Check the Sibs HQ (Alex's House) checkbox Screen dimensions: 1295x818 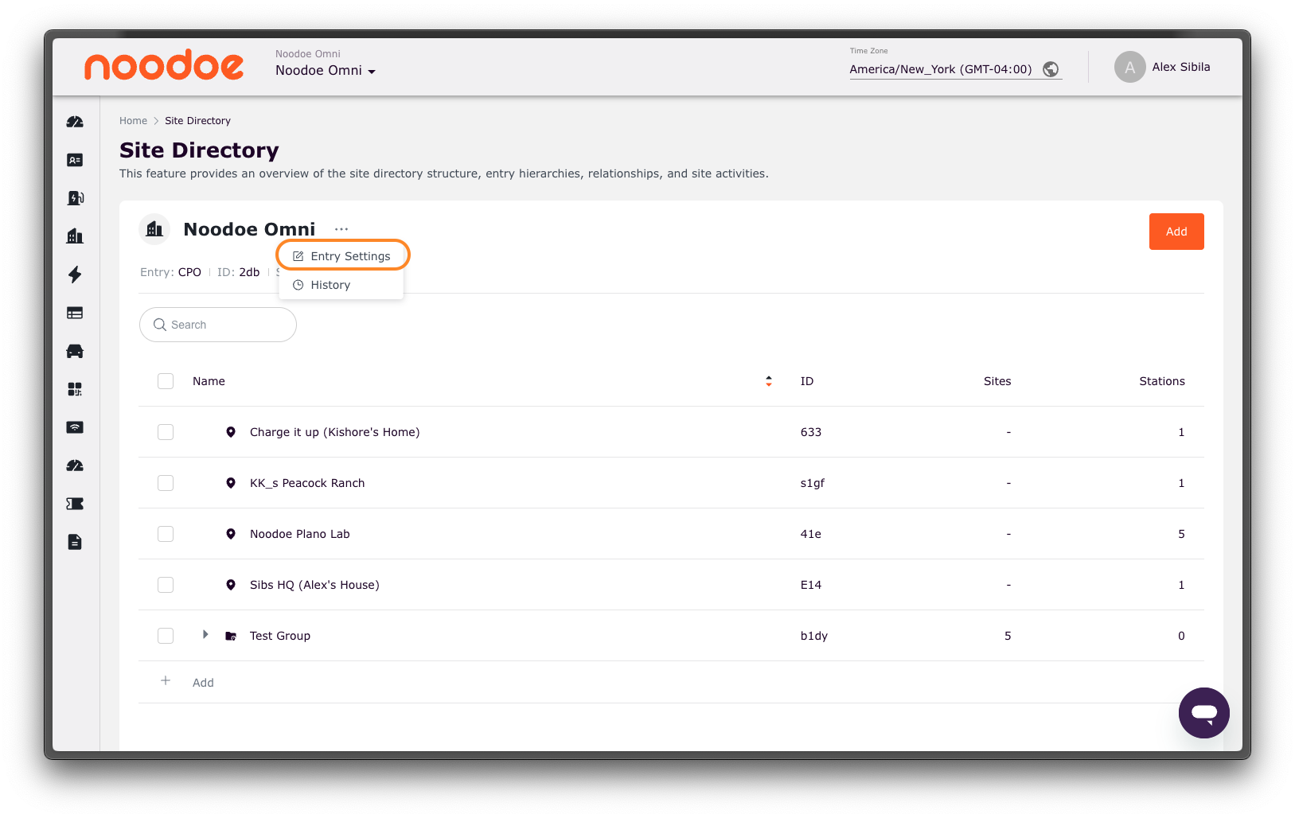tap(166, 585)
